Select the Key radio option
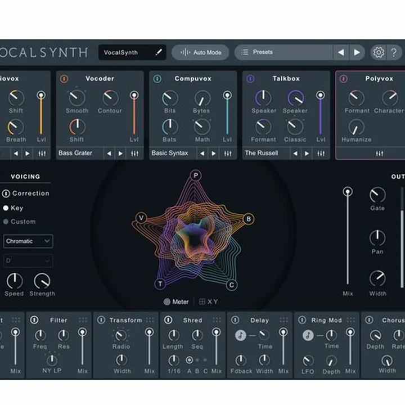Viewport: 405px width, 405px height. click(x=6, y=208)
